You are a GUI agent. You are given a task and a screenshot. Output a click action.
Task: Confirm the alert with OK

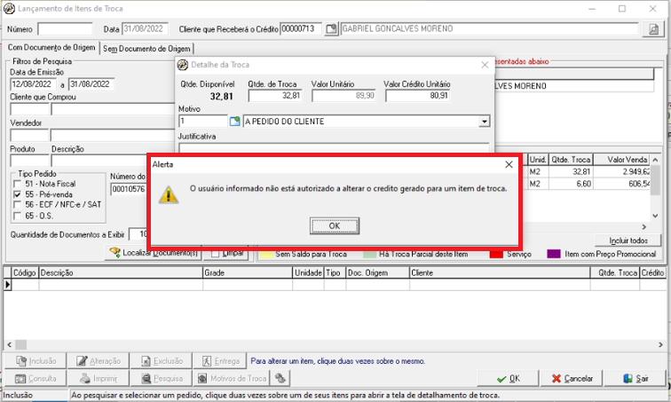click(335, 225)
